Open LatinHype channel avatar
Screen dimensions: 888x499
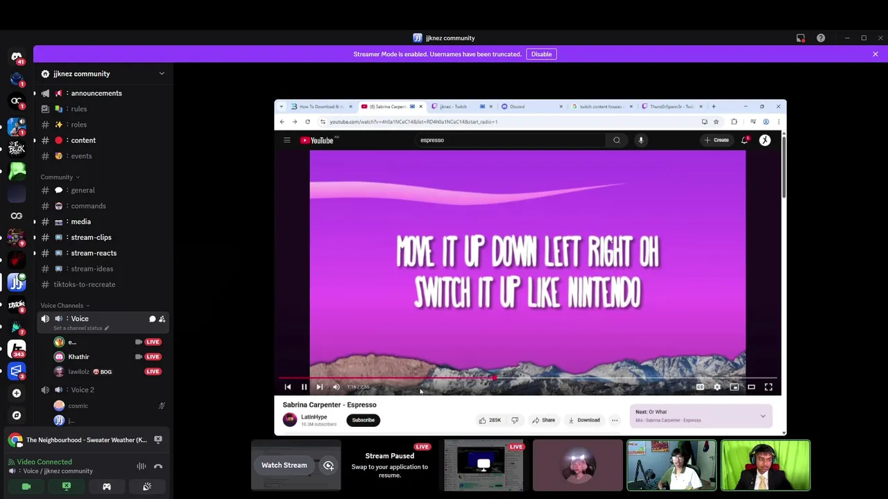pos(290,419)
